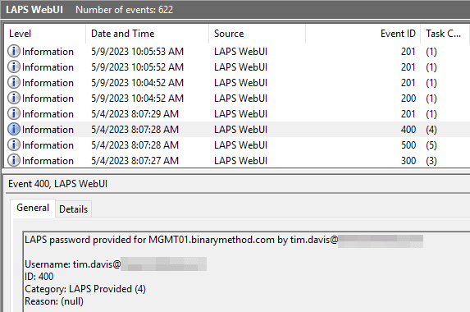Click info icon of 10:05:52 AM event
This screenshot has height=312, width=470.
coord(14,67)
